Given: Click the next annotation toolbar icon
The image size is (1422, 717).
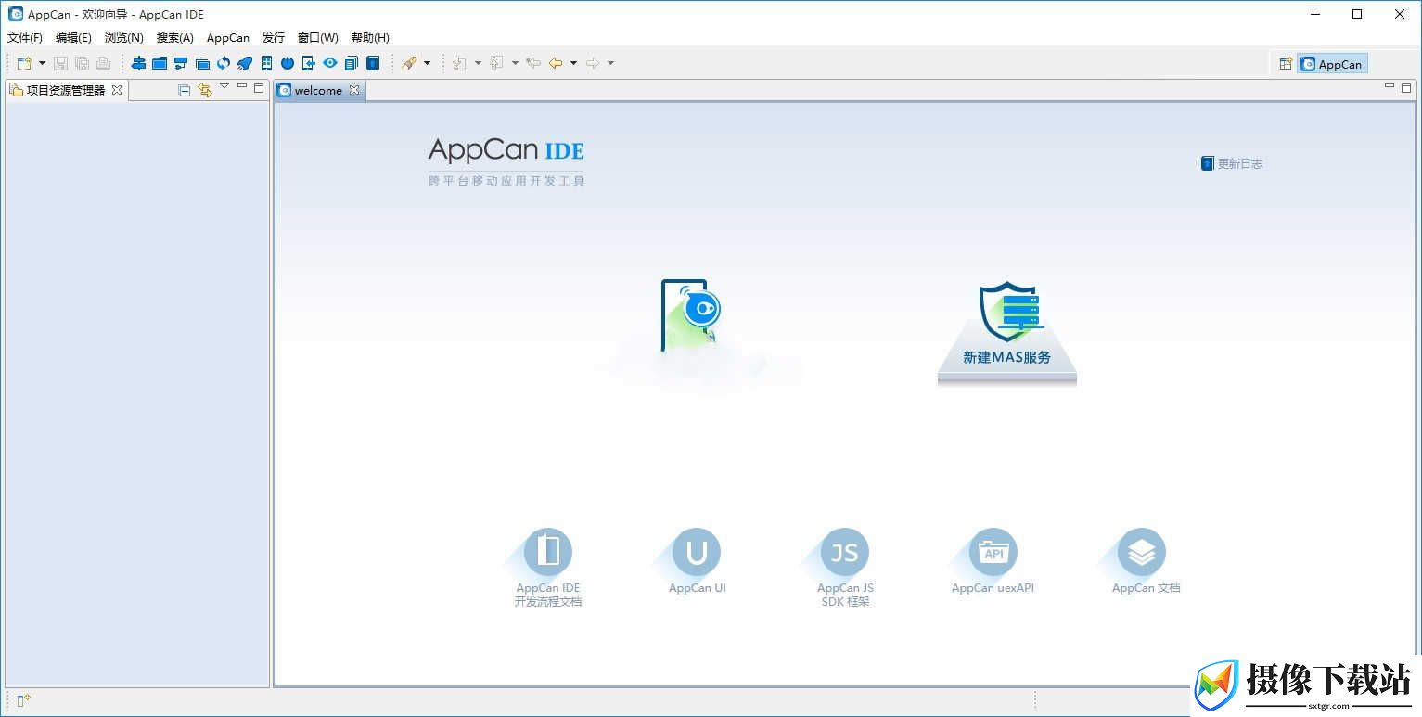Looking at the screenshot, I should [x=459, y=63].
